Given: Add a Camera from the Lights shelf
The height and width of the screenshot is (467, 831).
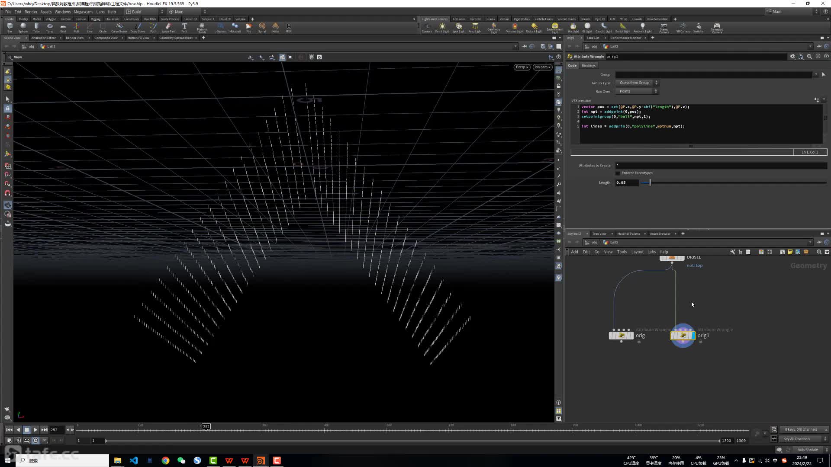Looking at the screenshot, I should (x=427, y=28).
